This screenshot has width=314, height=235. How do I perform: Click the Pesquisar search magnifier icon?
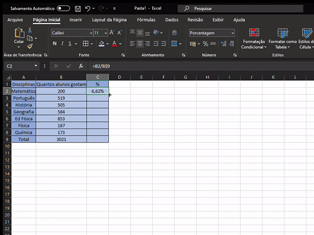point(187,8)
